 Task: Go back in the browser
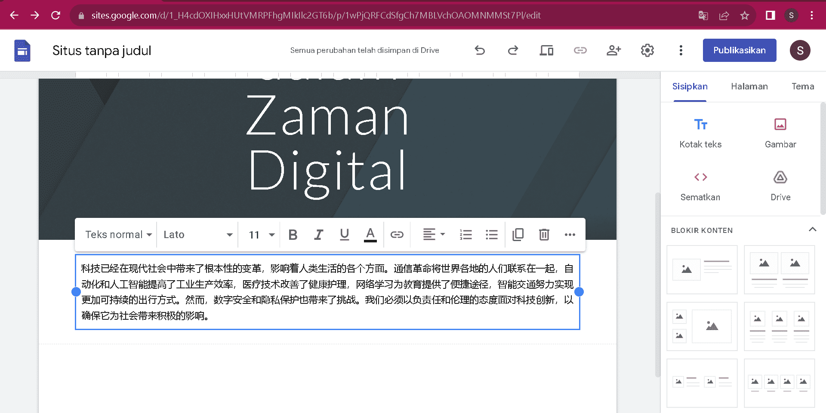[14, 15]
